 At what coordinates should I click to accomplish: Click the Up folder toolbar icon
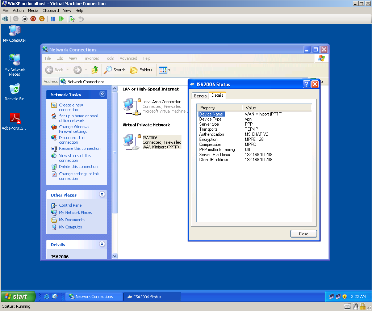tap(95, 70)
